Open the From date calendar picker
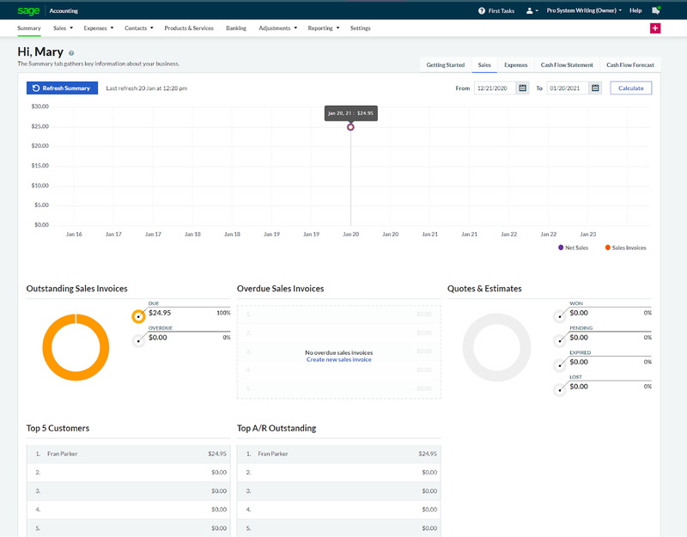 pyautogui.click(x=522, y=88)
